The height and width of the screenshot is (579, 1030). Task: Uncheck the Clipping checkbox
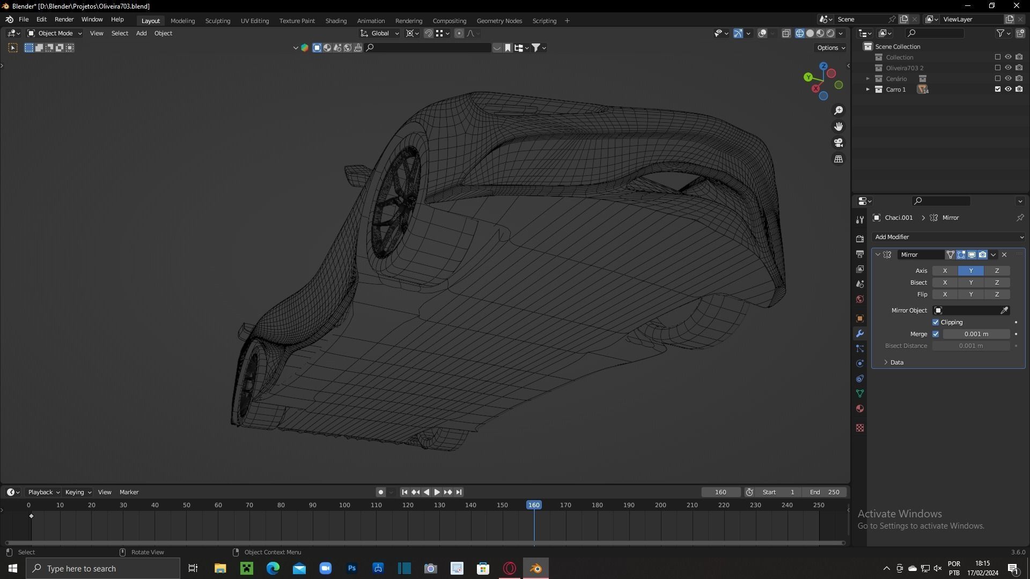936,322
